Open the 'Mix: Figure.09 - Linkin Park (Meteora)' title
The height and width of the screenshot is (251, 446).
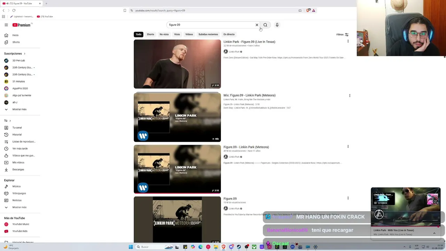(x=249, y=95)
